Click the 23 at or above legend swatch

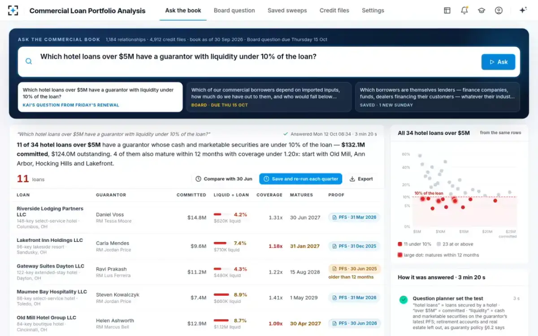click(x=438, y=244)
